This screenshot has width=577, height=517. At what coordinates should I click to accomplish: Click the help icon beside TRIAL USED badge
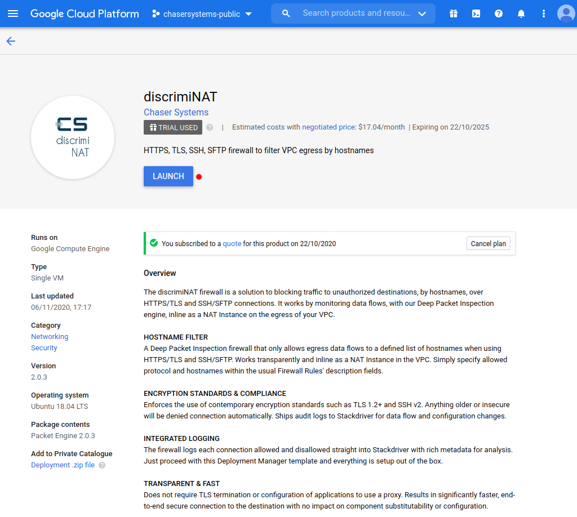click(x=211, y=127)
